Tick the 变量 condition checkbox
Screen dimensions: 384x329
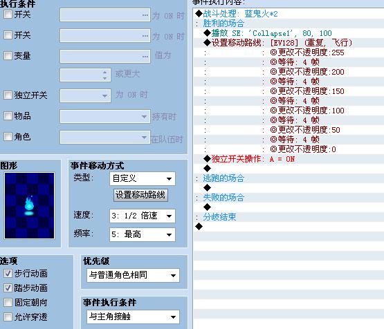click(8, 56)
